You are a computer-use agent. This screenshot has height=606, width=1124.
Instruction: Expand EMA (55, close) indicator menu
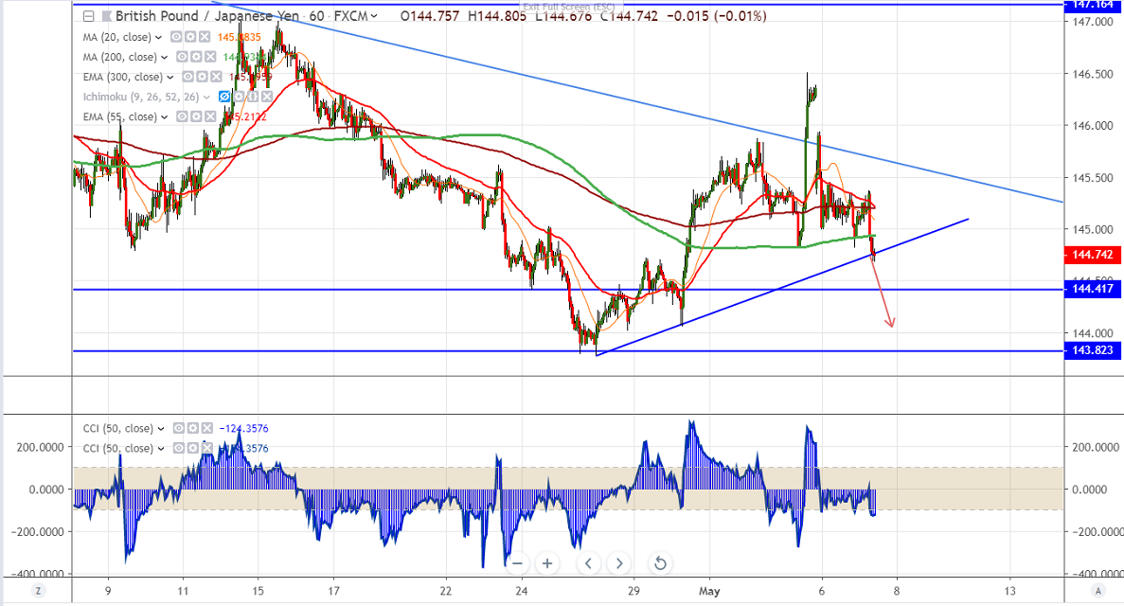(x=164, y=116)
